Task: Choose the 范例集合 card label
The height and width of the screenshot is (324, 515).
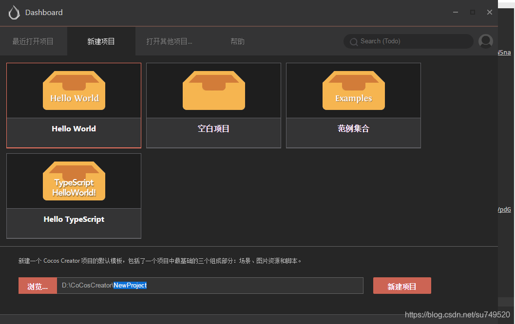Action: (x=353, y=128)
